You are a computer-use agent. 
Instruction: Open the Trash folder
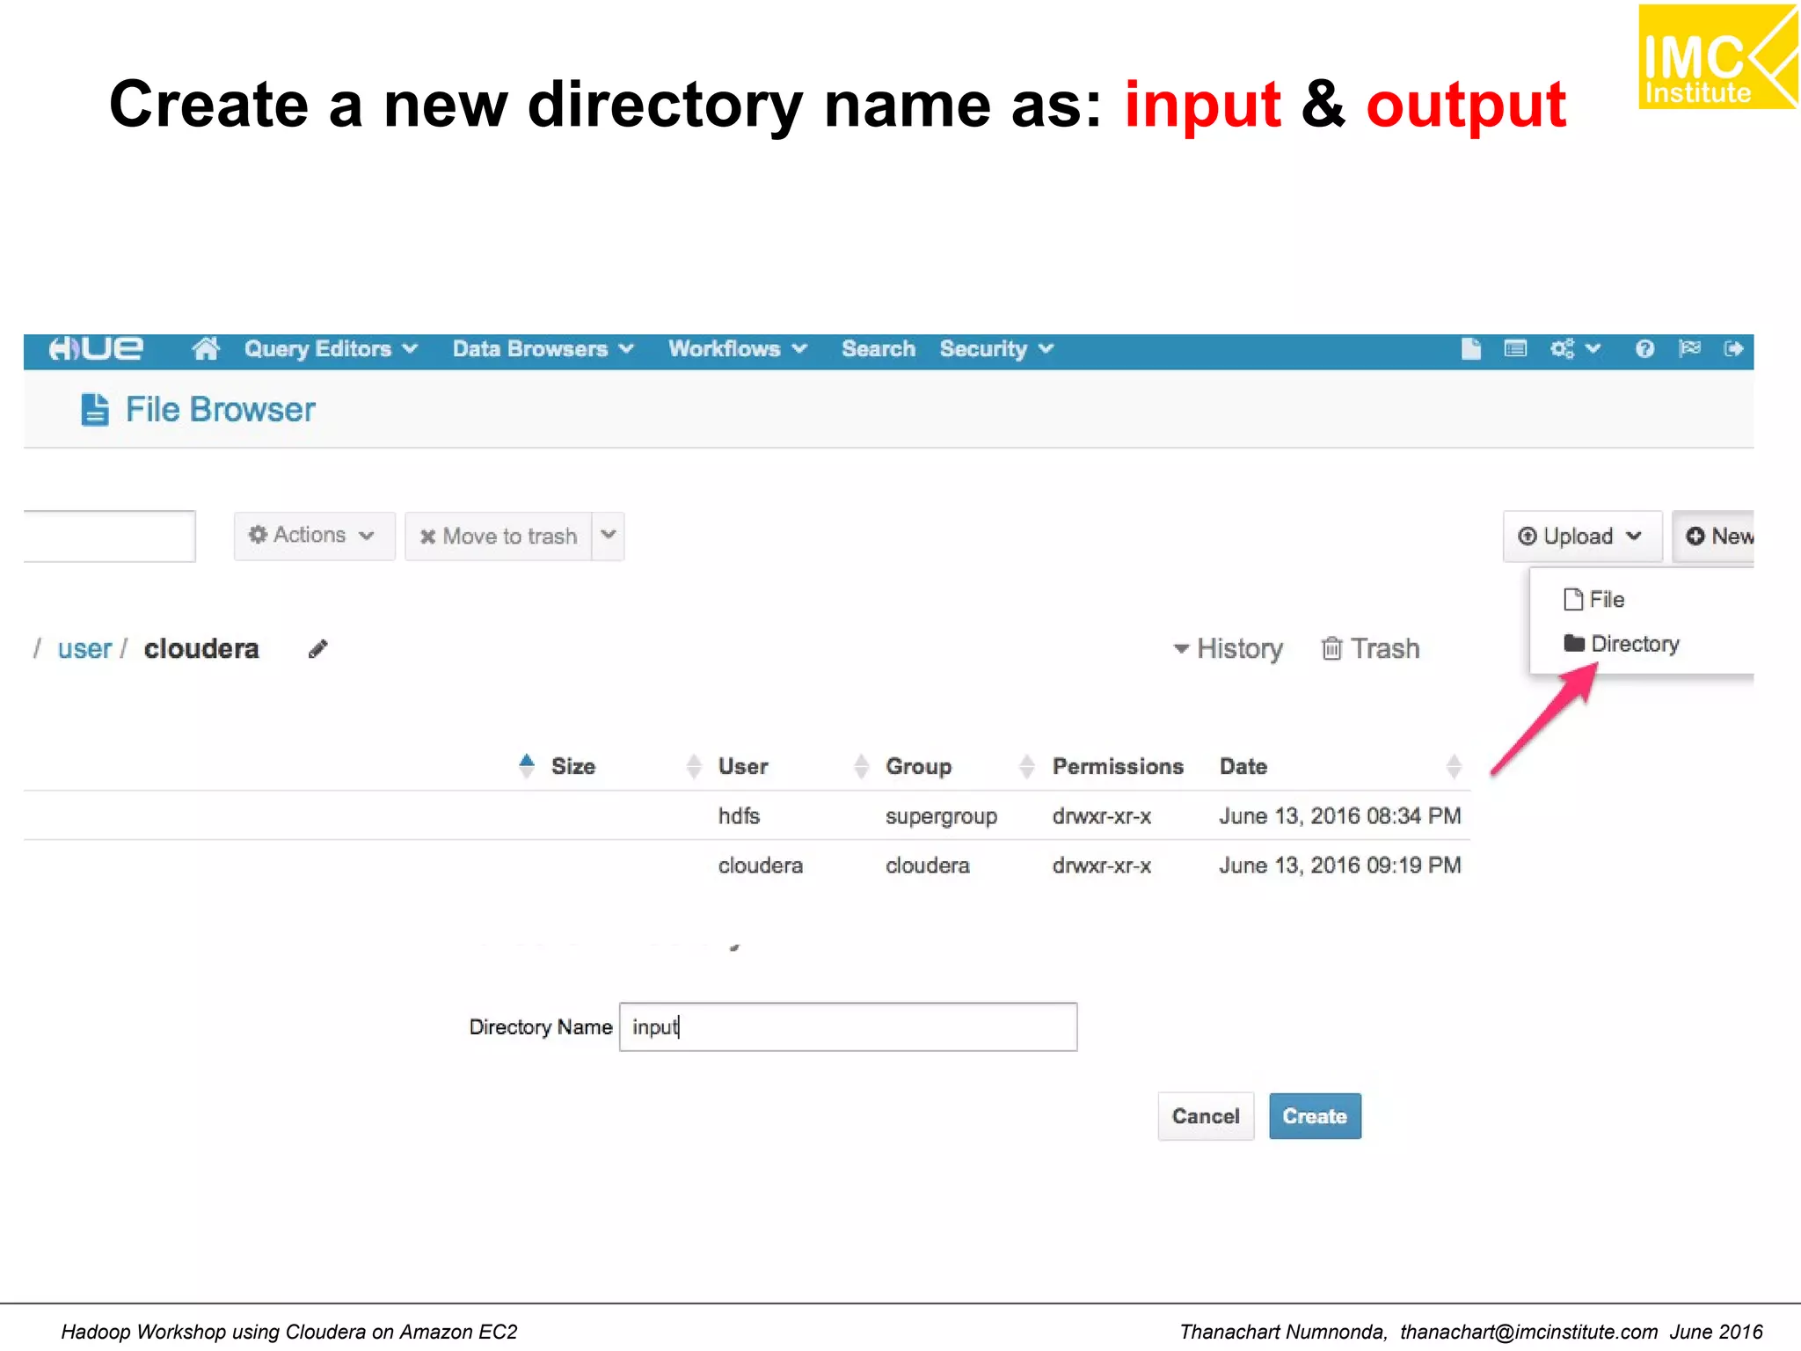1371,649
